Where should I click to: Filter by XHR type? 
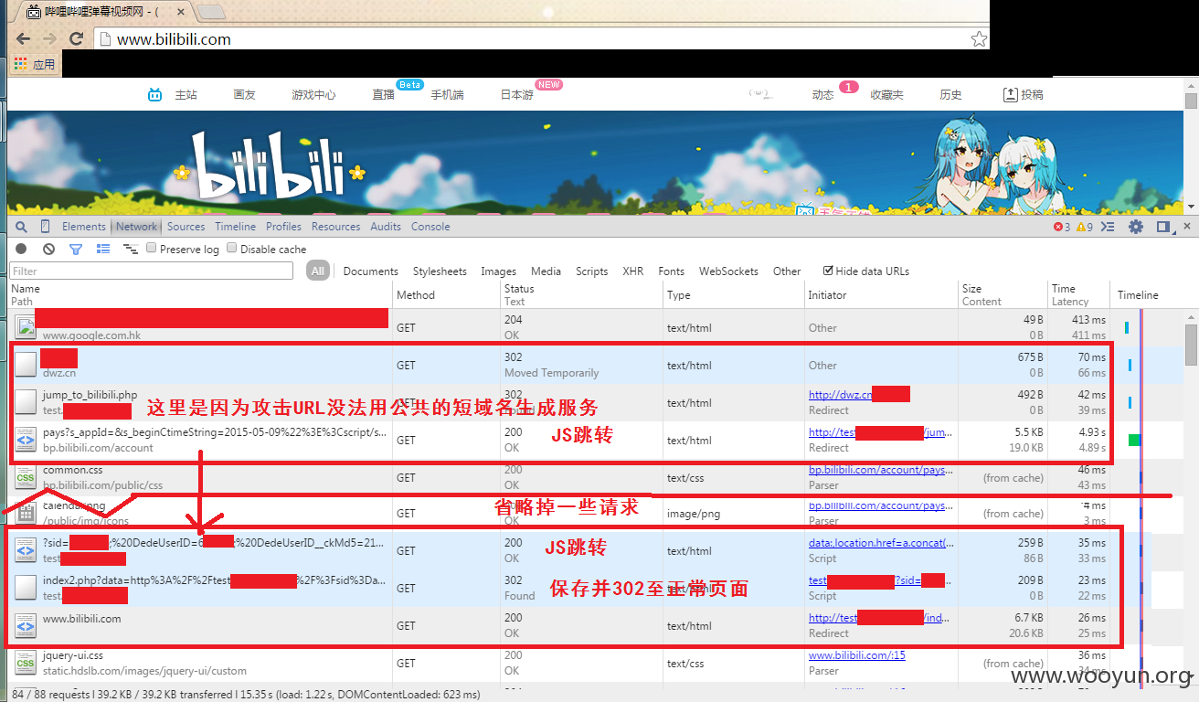coord(633,271)
